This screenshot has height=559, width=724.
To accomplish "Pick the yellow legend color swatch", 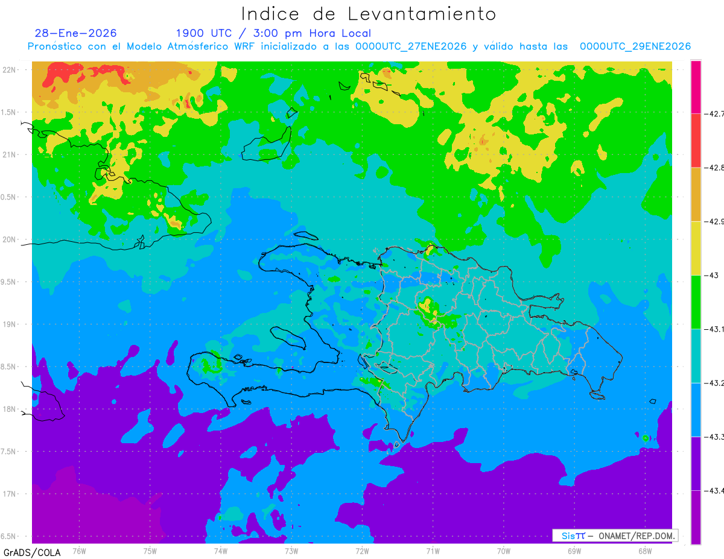I will click(x=696, y=248).
